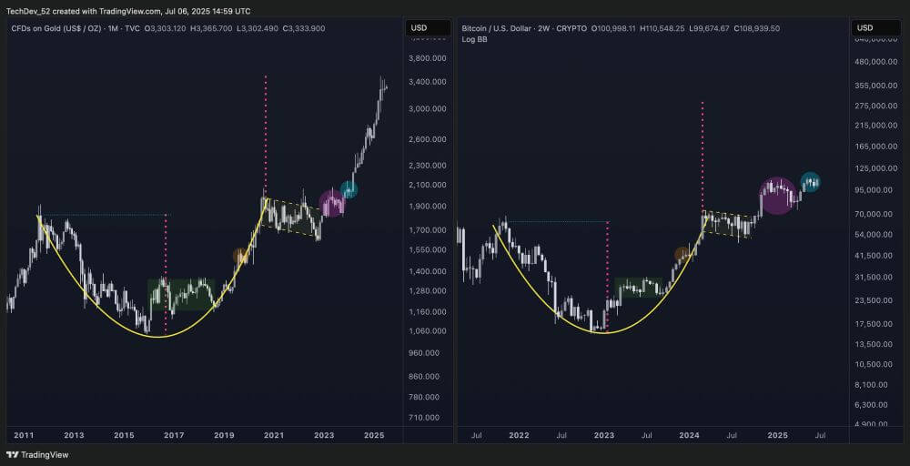Click the 1,900.000 price label on Gold axis
The height and width of the screenshot is (466, 910).
(x=427, y=206)
